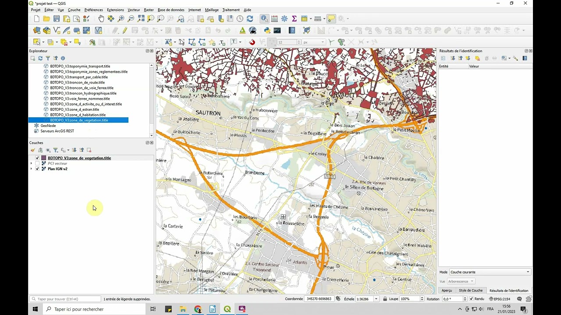Toggle scale lock icon beside Loupe
This screenshot has height=315, width=561.
pos(385,299)
